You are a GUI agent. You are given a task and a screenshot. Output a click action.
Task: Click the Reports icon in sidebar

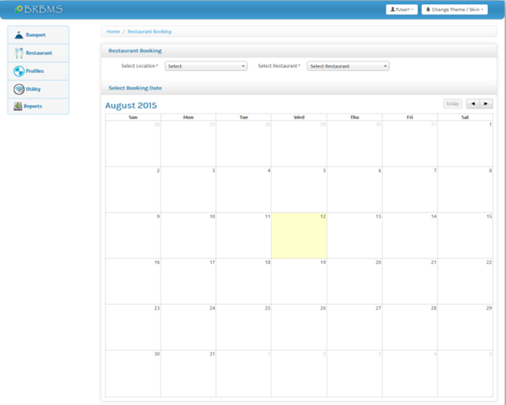tap(18, 106)
